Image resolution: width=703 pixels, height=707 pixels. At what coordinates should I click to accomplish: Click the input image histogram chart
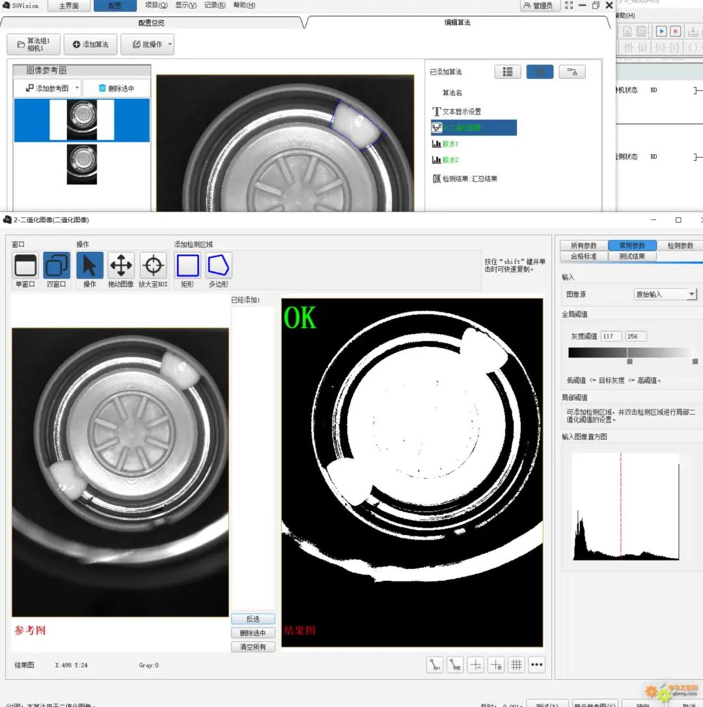tap(626, 506)
